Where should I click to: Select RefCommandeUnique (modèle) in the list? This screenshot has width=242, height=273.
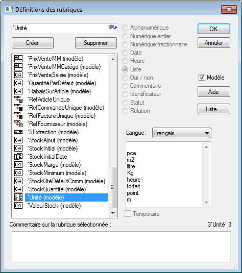(x=66, y=108)
